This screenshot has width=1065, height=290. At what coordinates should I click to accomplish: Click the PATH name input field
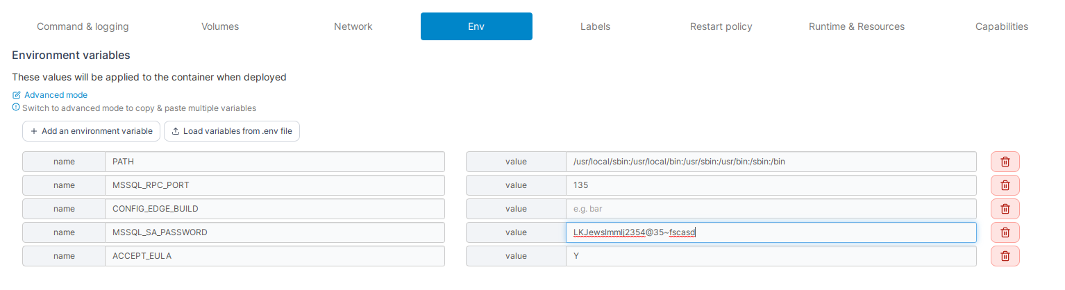(x=274, y=162)
